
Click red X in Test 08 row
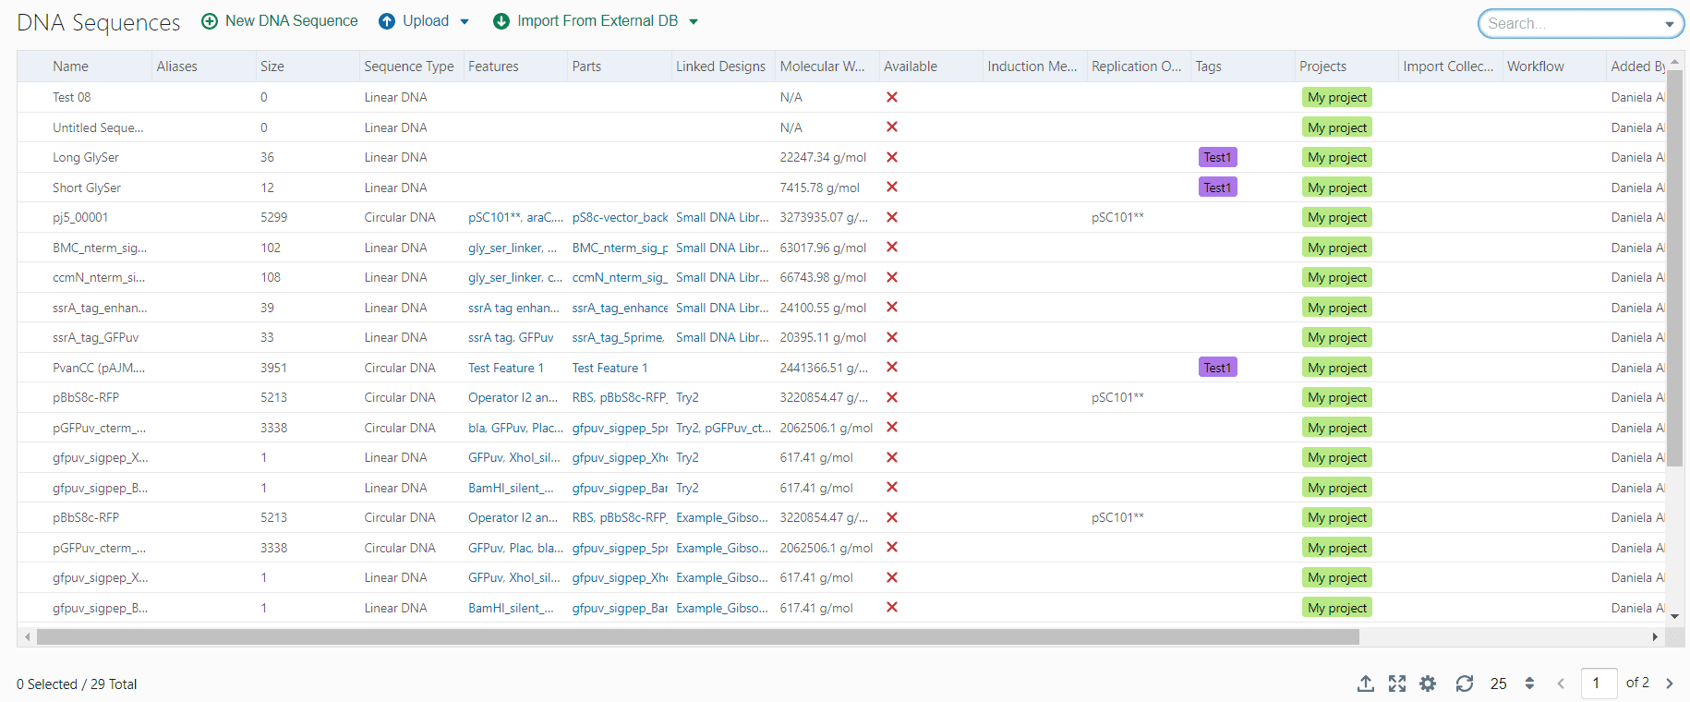892,97
